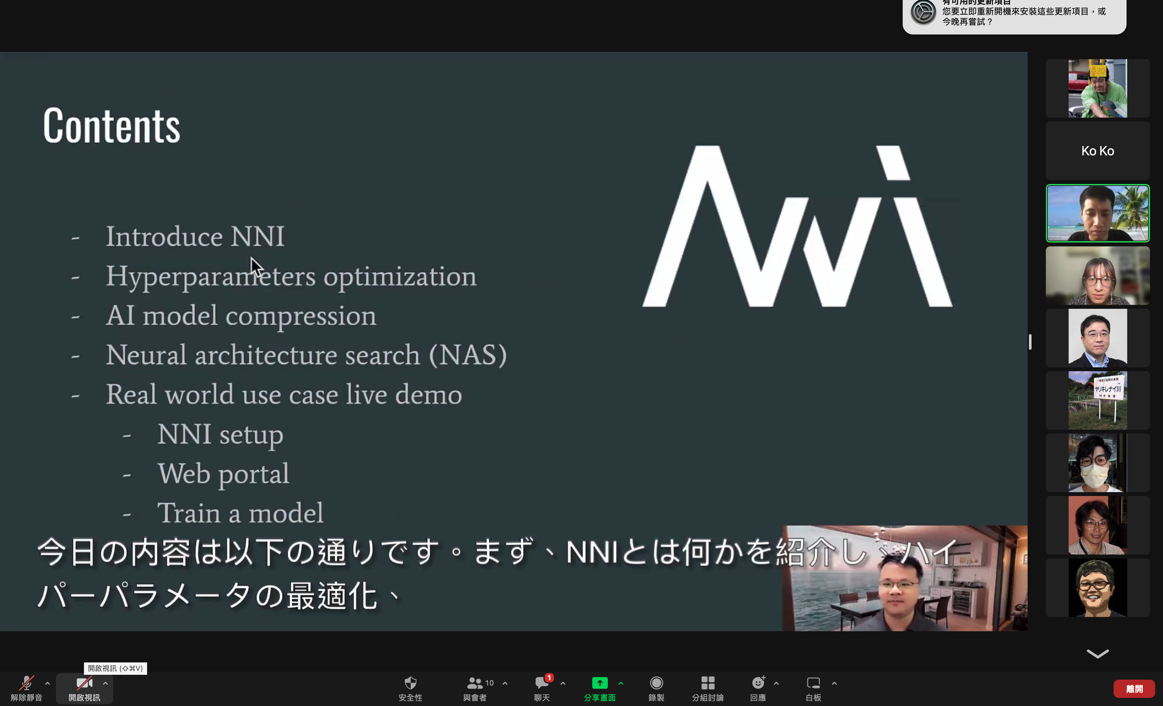1163x706 pixels.
Task: Click the Japanese subtitle caption text
Action: click(x=498, y=574)
